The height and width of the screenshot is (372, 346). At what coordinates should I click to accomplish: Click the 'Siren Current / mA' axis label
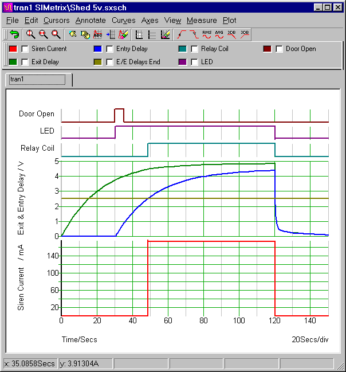[x=21, y=277]
